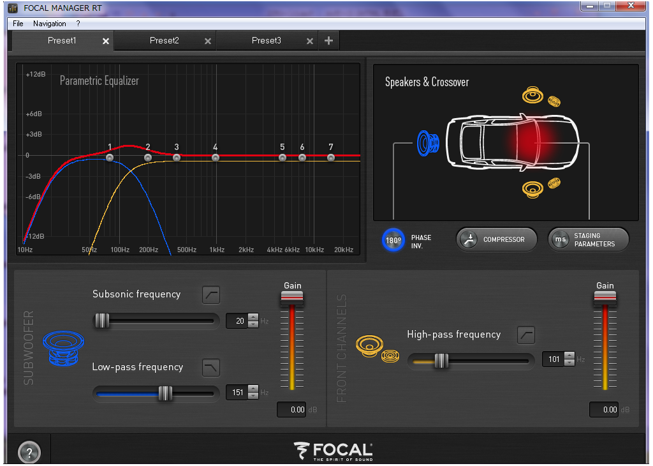The image size is (653, 466).
Task: Click the car diagram in Speakers & Crossover
Action: coord(512,142)
